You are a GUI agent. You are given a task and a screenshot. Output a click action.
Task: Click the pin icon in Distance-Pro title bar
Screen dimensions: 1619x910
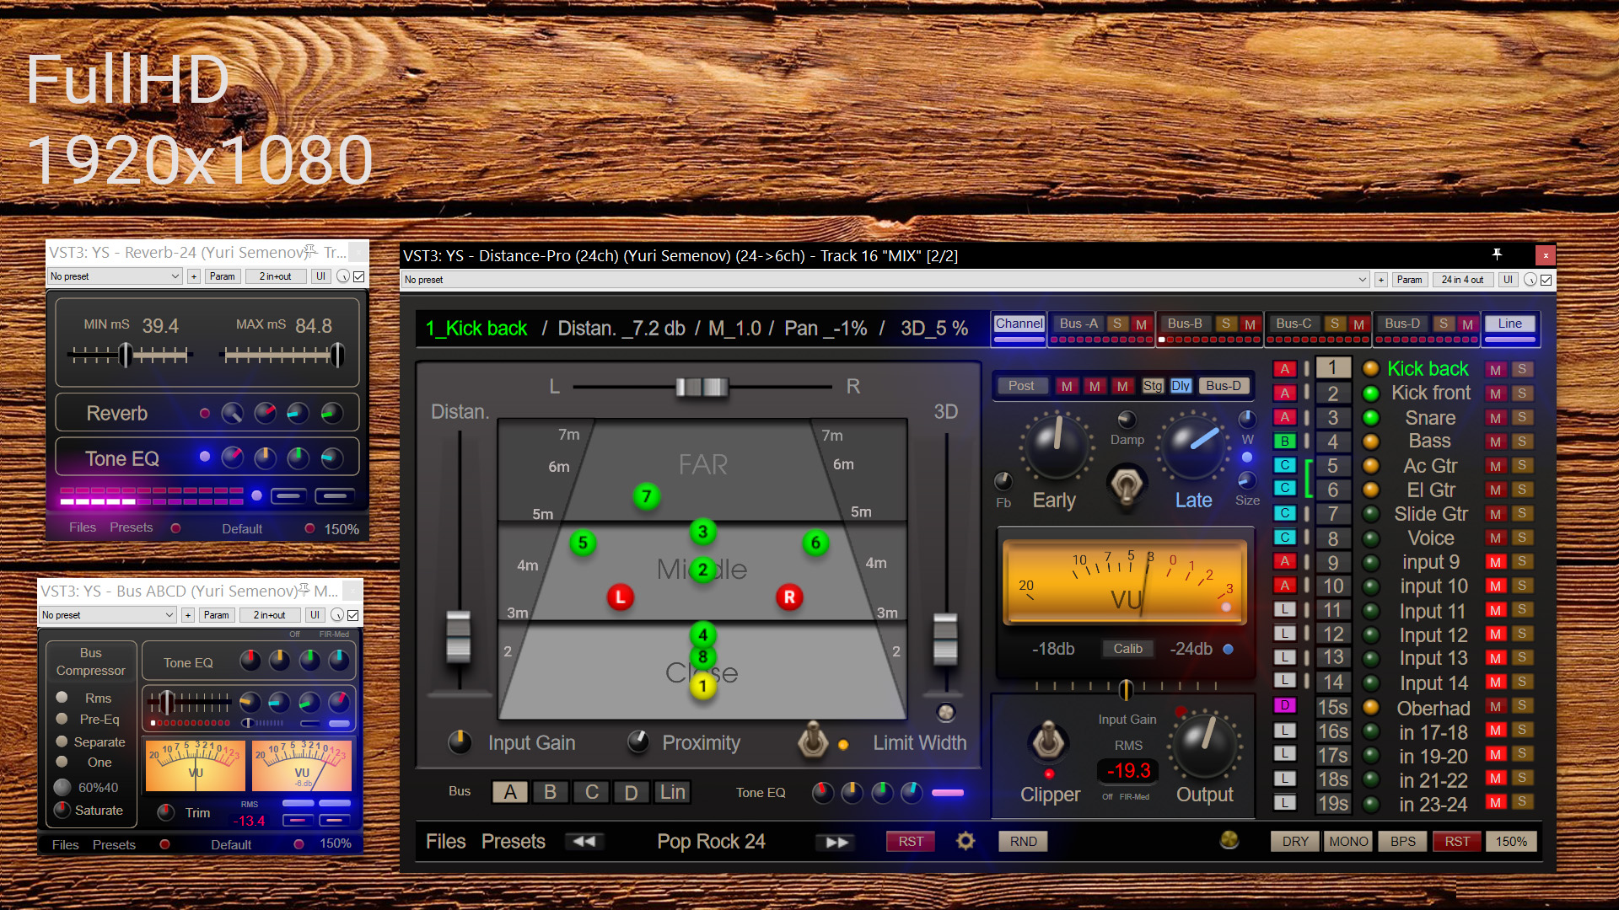click(x=1497, y=254)
